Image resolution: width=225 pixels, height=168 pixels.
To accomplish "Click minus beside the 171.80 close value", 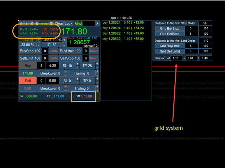I will pos(64,45).
